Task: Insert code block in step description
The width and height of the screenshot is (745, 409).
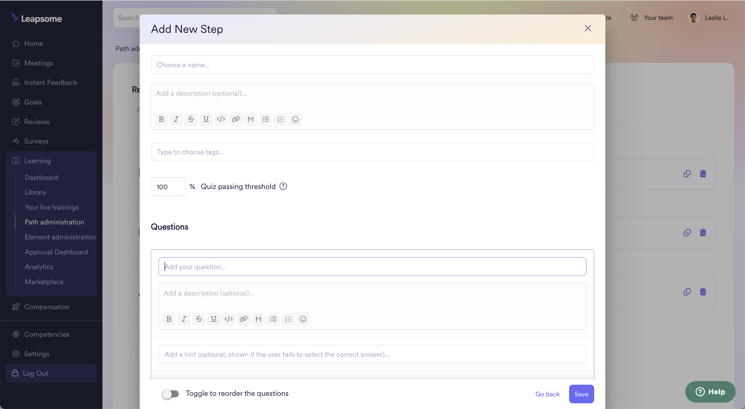Action: pos(221,119)
